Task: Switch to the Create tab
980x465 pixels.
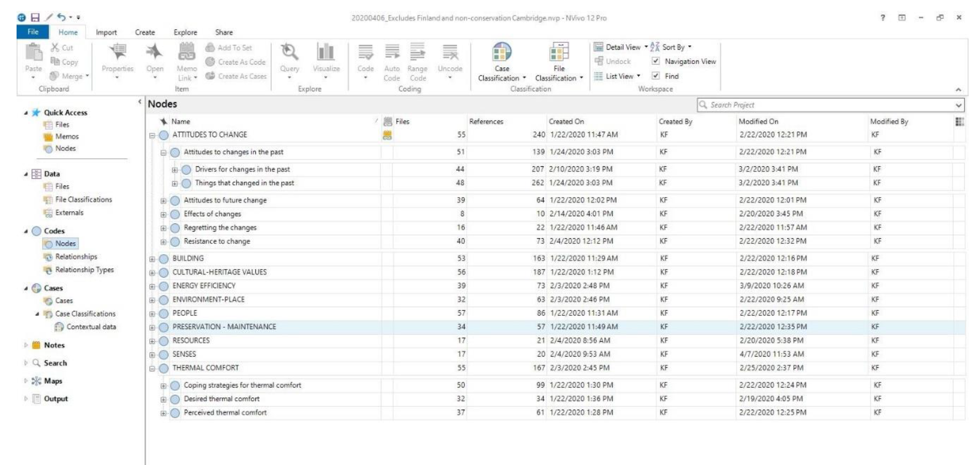Action: pos(145,33)
